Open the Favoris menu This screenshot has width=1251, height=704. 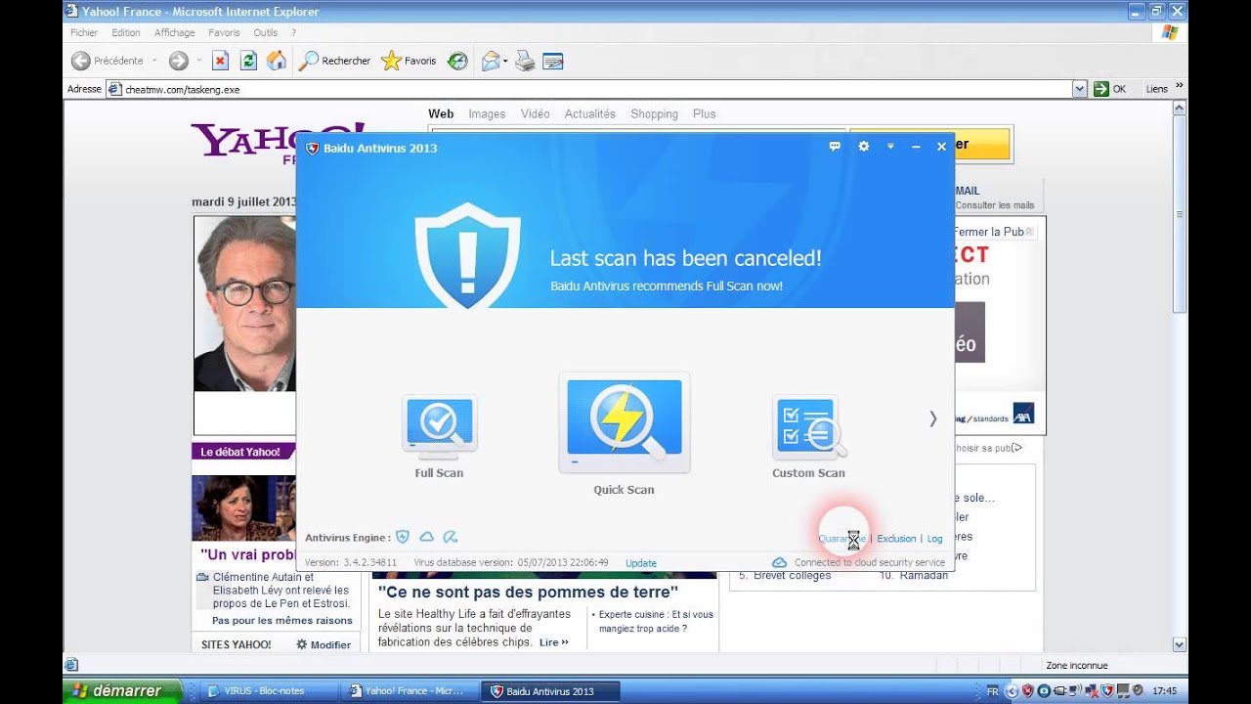click(224, 32)
